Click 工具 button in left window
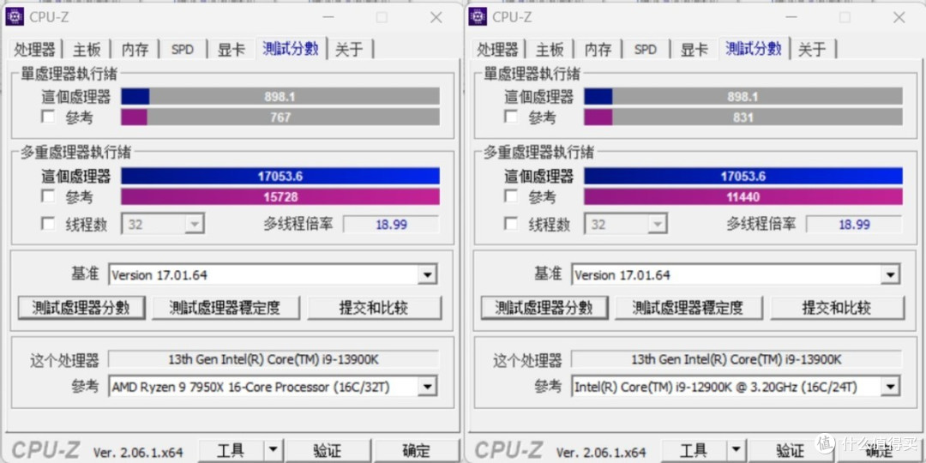 coord(231,451)
